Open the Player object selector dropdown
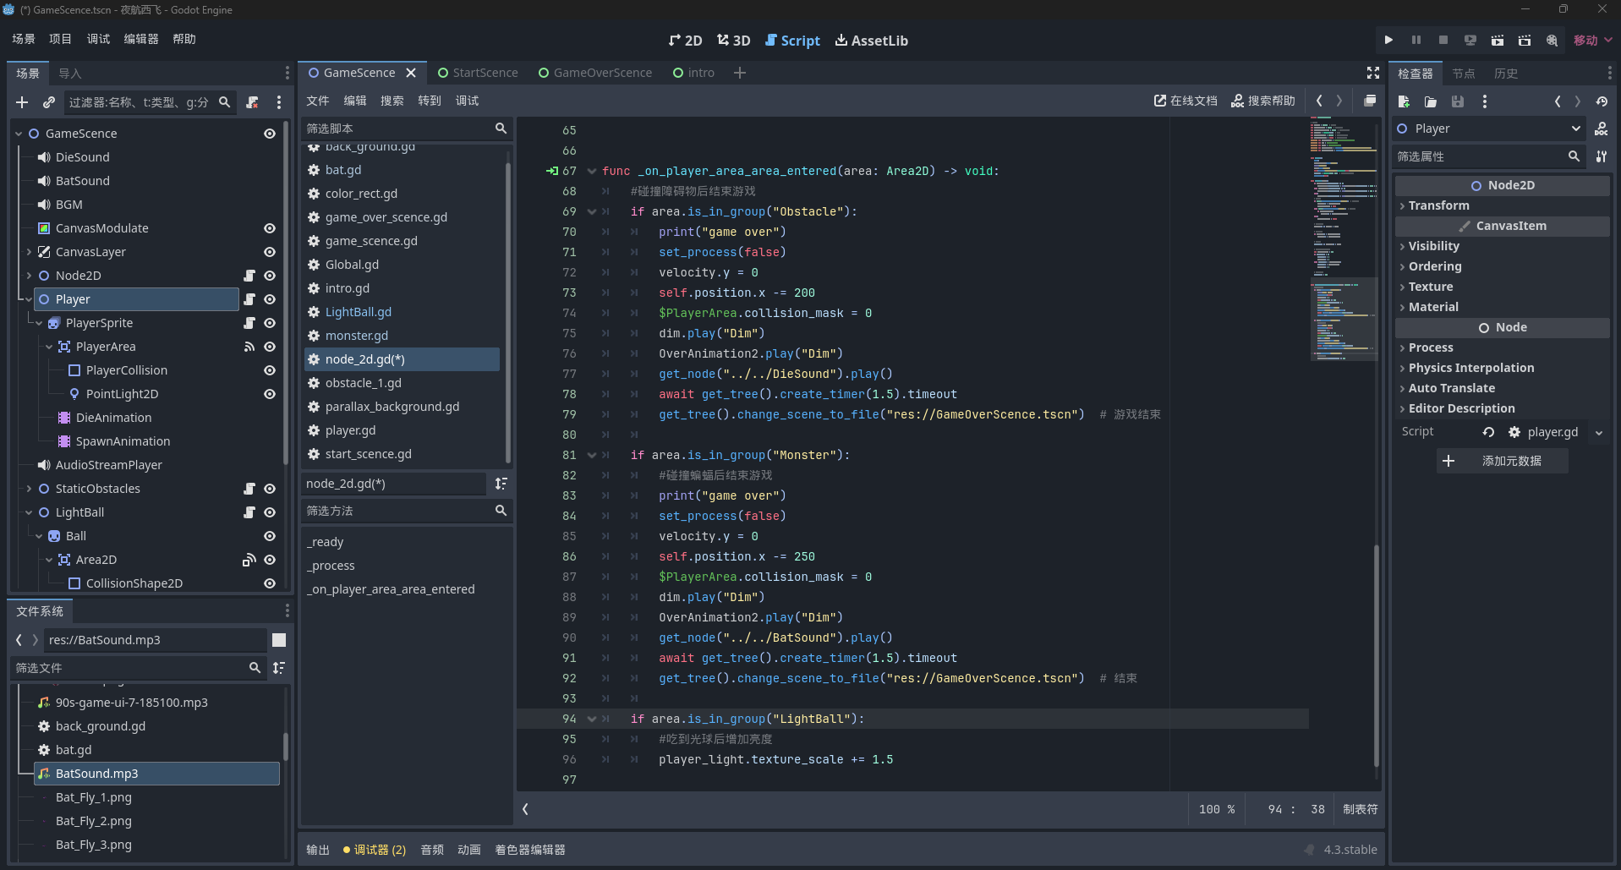This screenshot has width=1621, height=870. 1490,129
